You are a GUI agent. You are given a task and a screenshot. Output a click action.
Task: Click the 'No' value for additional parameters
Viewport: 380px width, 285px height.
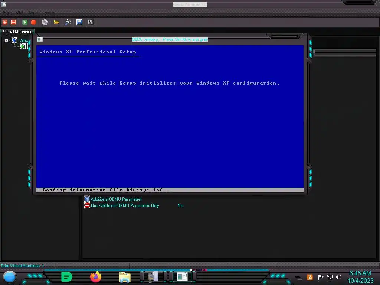point(180,206)
